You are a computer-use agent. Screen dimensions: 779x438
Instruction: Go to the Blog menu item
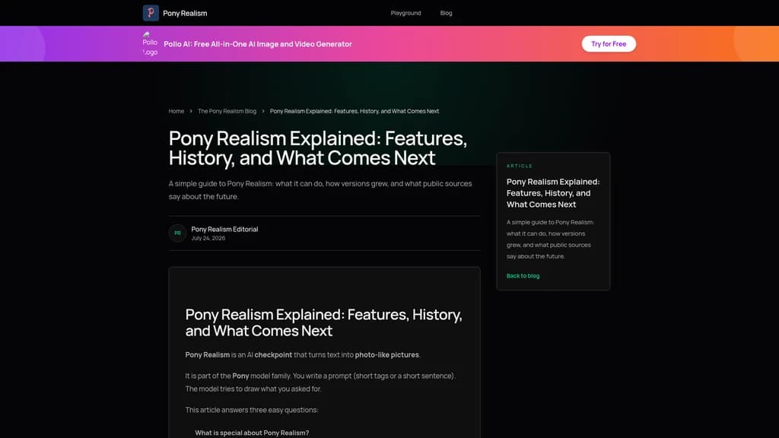coord(446,13)
